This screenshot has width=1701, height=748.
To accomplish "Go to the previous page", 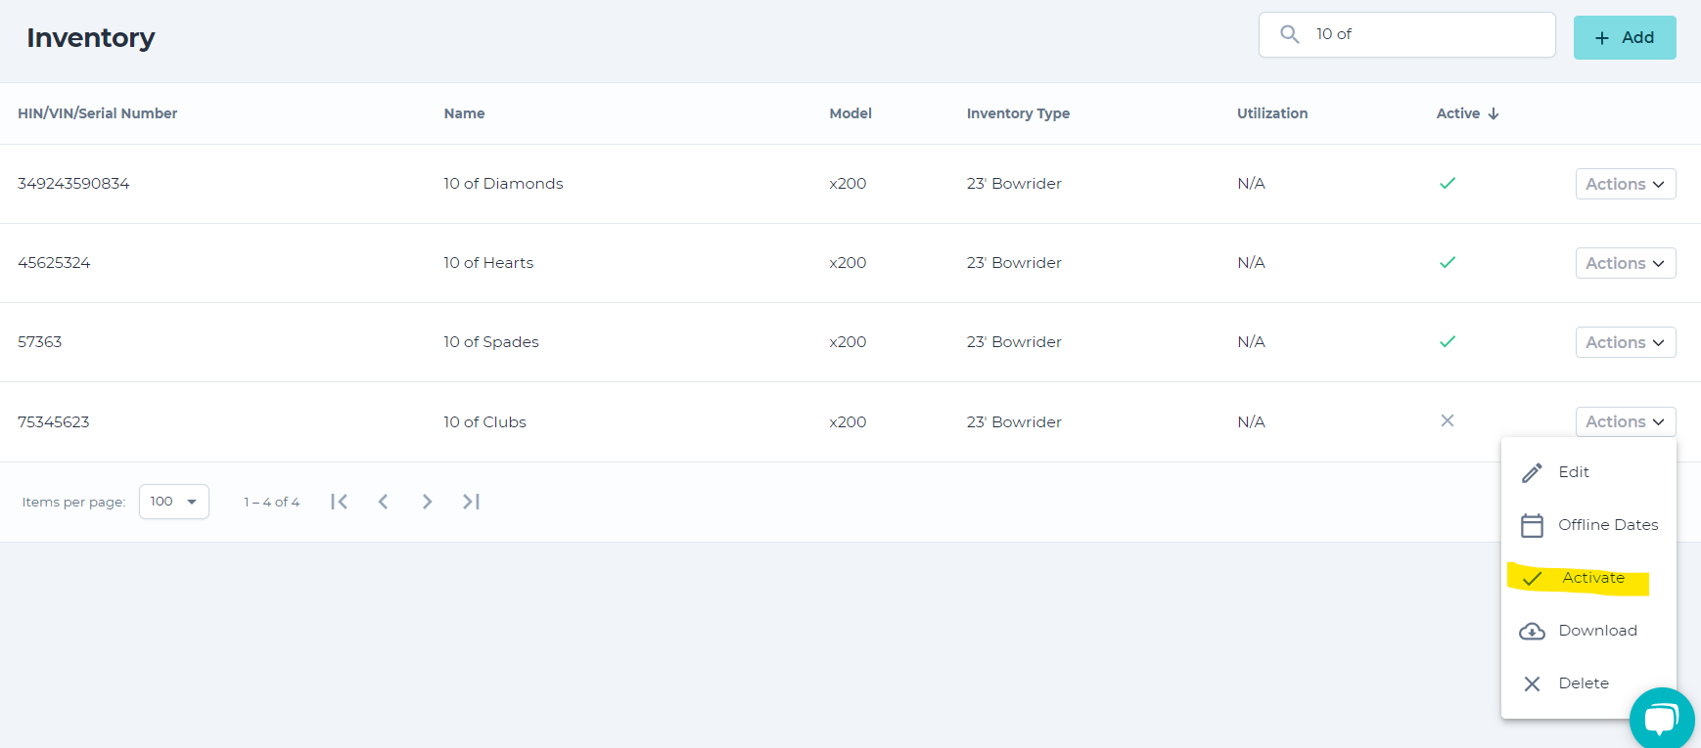I will point(384,502).
